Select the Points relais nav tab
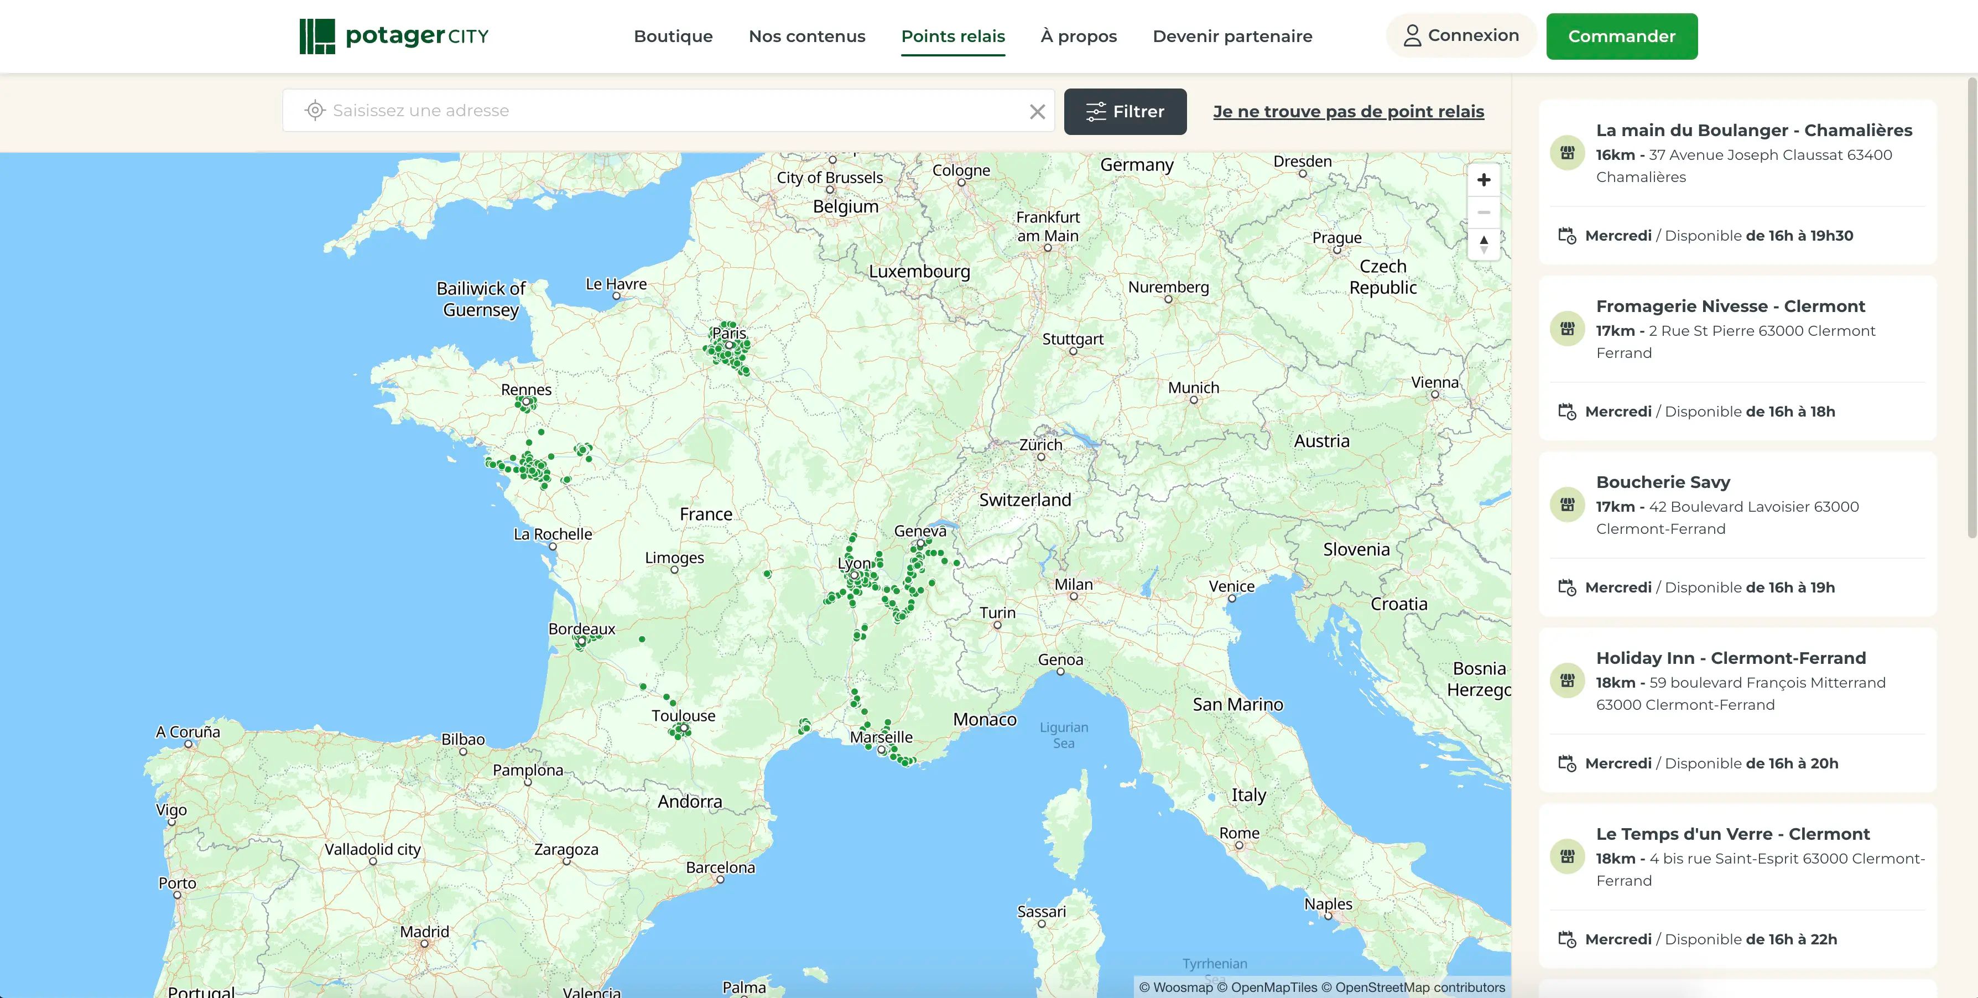Viewport: 1978px width, 998px height. coord(953,36)
